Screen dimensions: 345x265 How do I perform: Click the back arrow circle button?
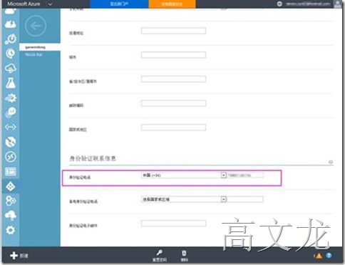click(x=36, y=26)
